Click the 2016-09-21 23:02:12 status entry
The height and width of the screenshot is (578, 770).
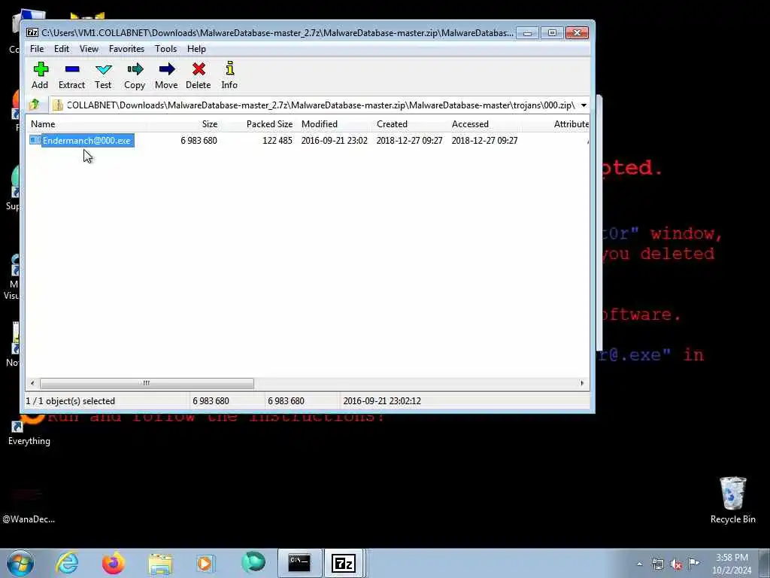(382, 401)
